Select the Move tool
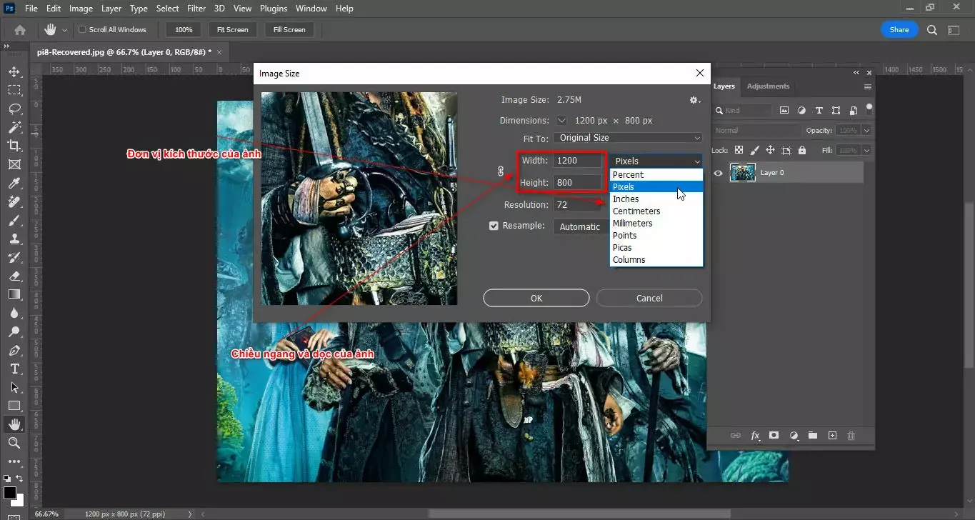Screen dimensions: 975x520 (x=14, y=71)
